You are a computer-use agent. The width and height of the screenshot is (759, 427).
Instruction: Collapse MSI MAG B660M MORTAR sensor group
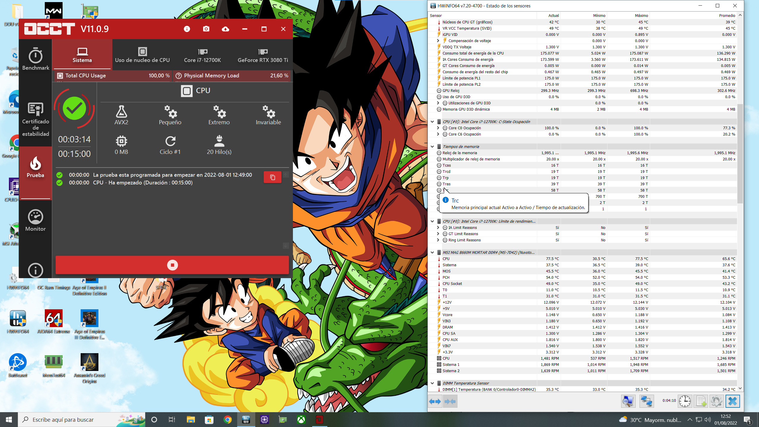click(x=432, y=252)
